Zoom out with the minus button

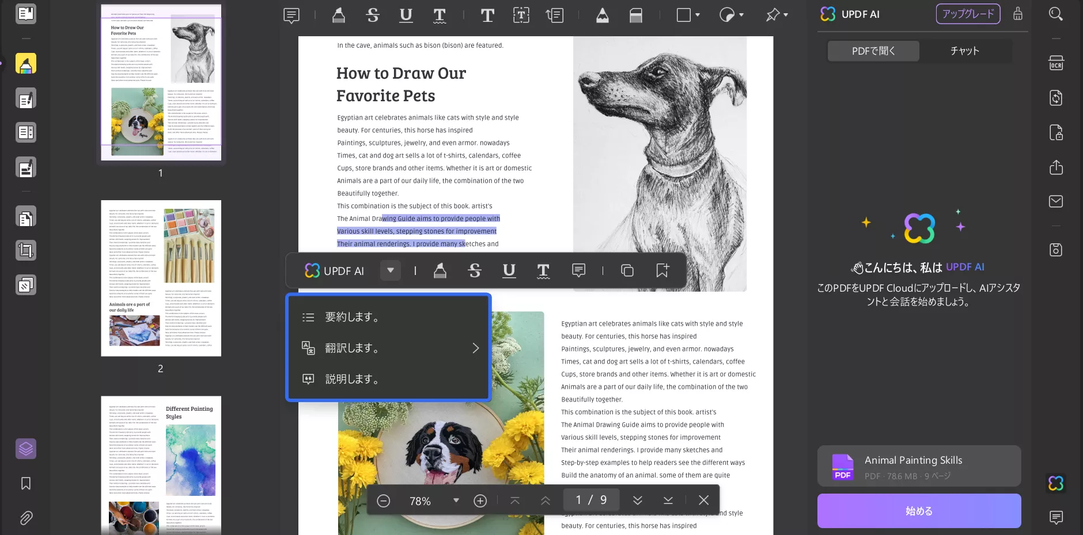[384, 500]
